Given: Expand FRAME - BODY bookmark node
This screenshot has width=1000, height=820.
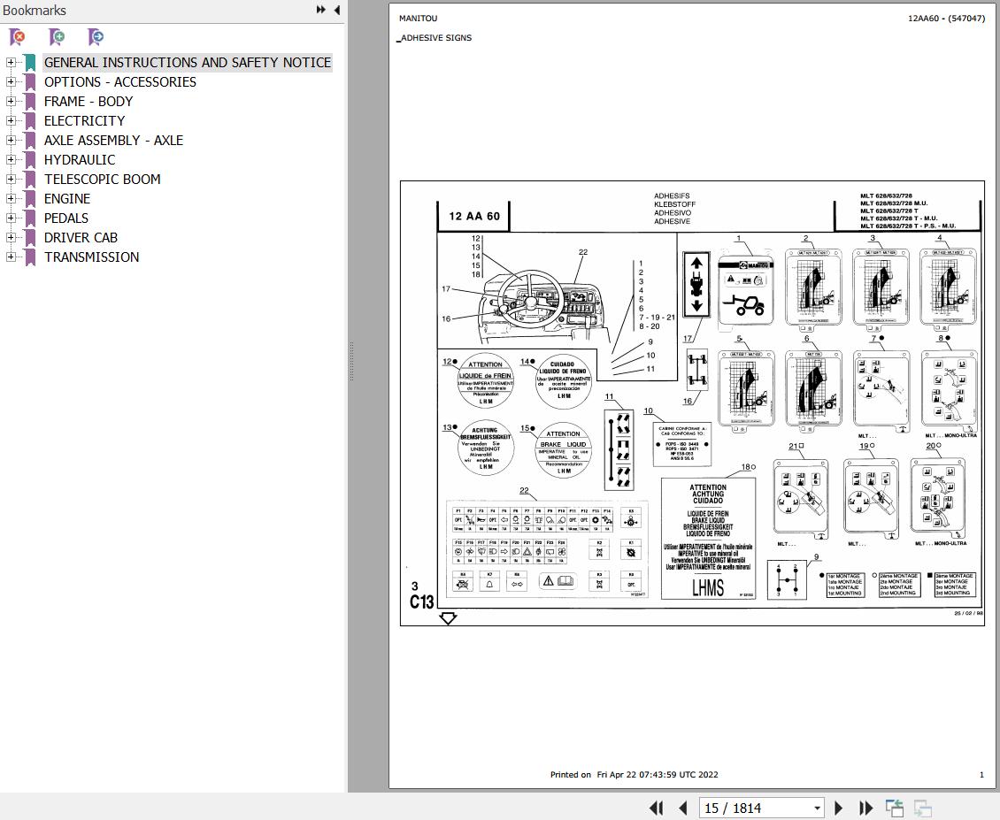Looking at the screenshot, I should click(11, 102).
